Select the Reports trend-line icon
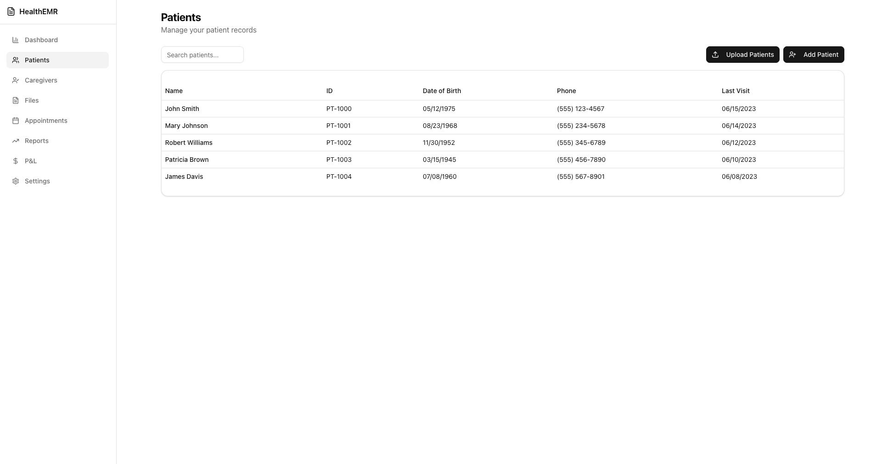This screenshot has height=464, width=882. (x=15, y=141)
